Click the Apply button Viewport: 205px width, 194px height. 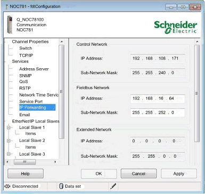tap(179, 174)
